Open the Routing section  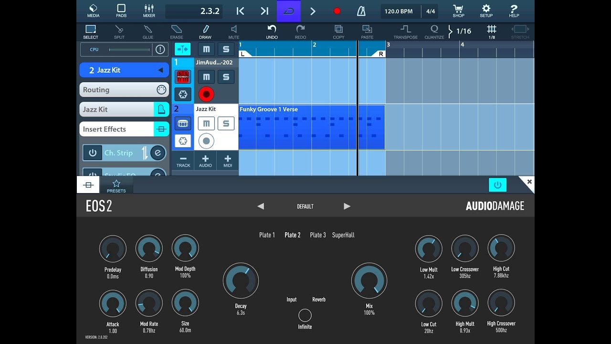click(124, 90)
